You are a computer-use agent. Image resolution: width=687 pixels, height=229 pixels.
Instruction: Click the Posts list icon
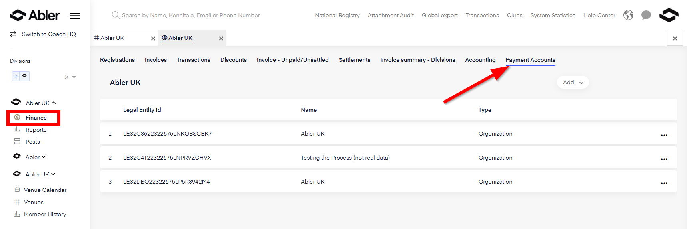click(17, 141)
